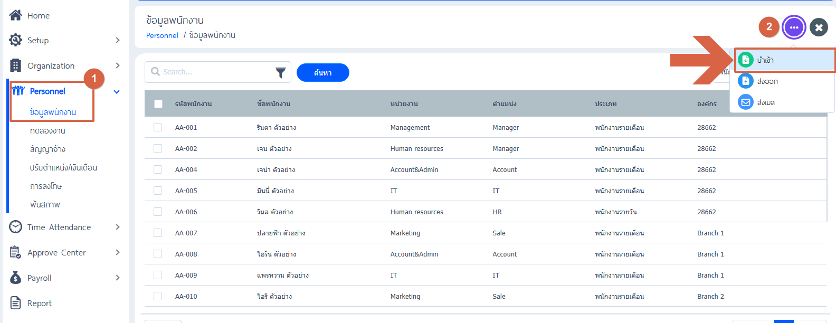Open ปรับตำแหน่ง/เงินเดือน submenu item
This screenshot has height=323, width=836.
pos(63,167)
